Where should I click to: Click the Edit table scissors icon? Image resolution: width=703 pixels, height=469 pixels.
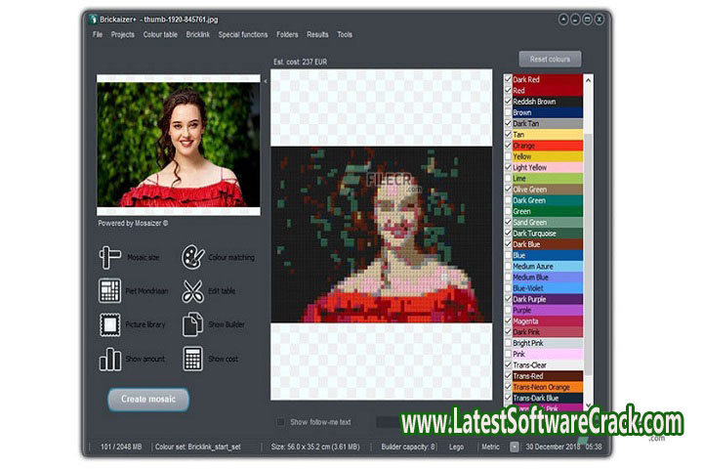click(x=192, y=291)
